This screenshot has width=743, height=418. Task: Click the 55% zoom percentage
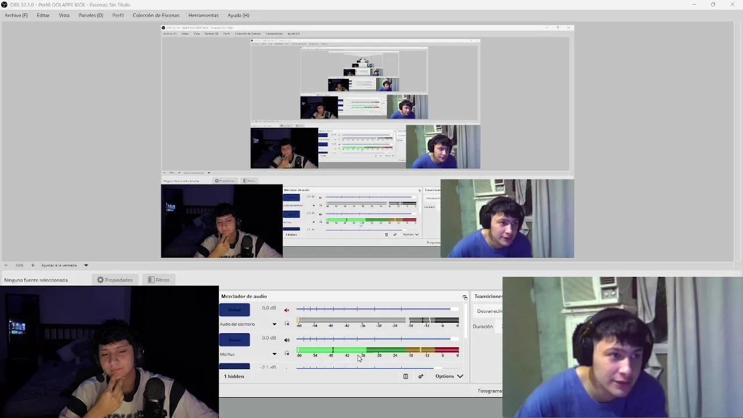[x=19, y=265]
